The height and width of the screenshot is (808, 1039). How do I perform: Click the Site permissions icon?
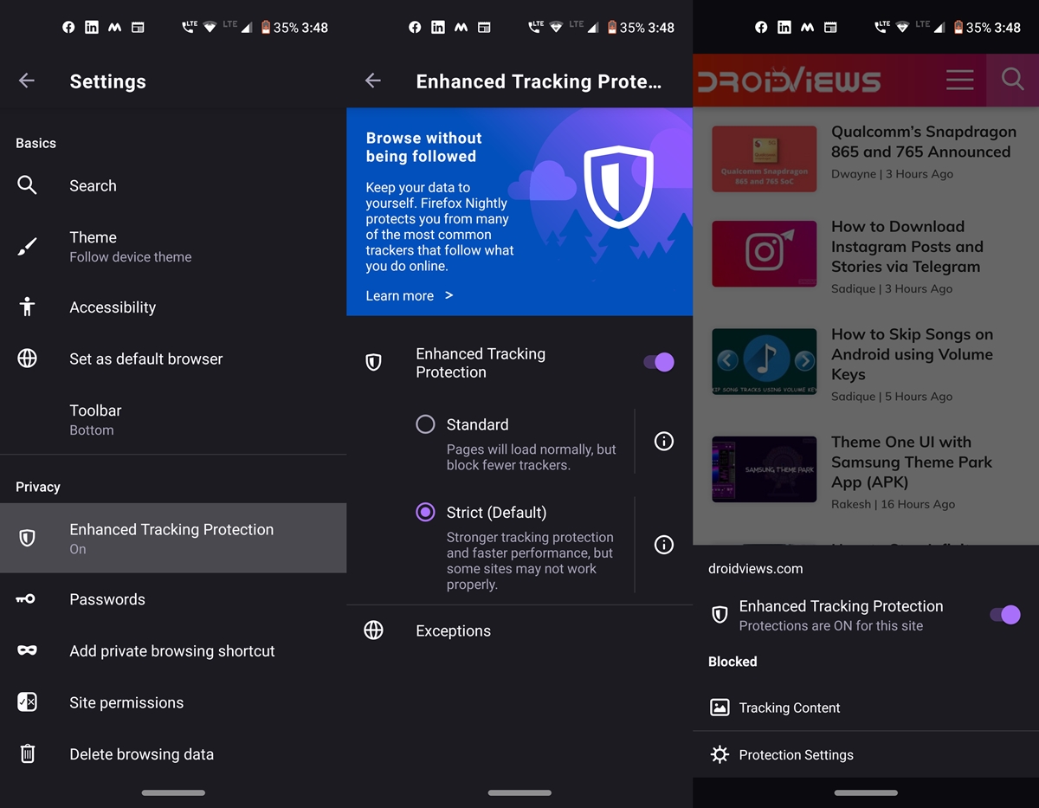pos(27,702)
